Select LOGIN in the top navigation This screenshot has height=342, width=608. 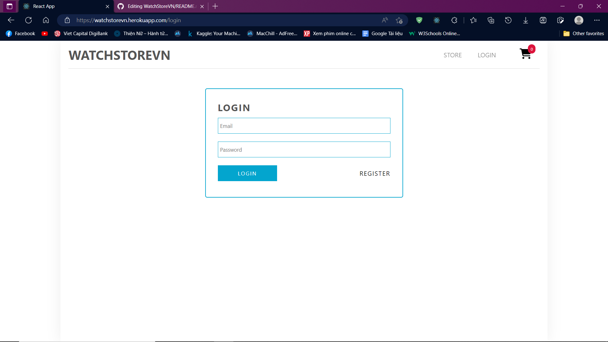pos(487,55)
